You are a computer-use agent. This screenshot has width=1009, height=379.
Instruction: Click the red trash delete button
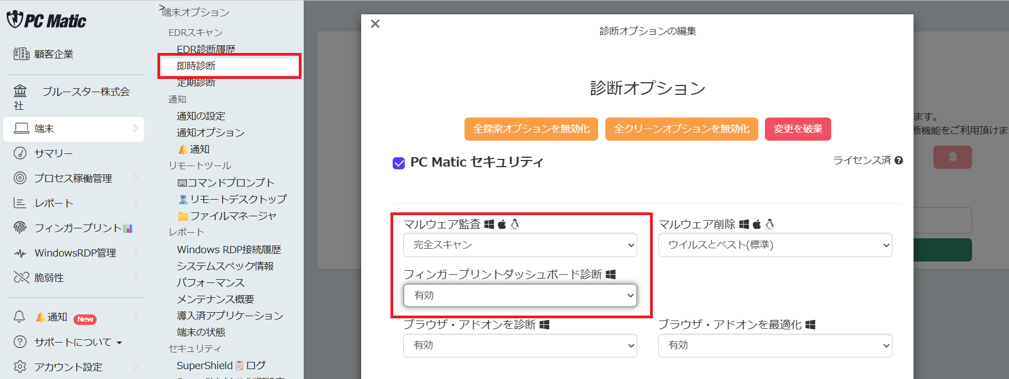click(953, 157)
